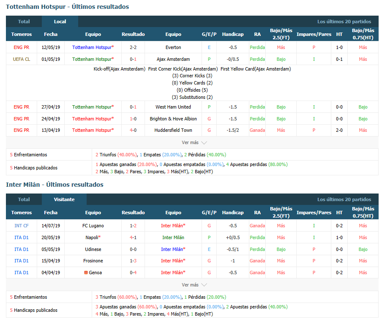Click Los últimos 20 partidos in Inter table

[x=344, y=199]
